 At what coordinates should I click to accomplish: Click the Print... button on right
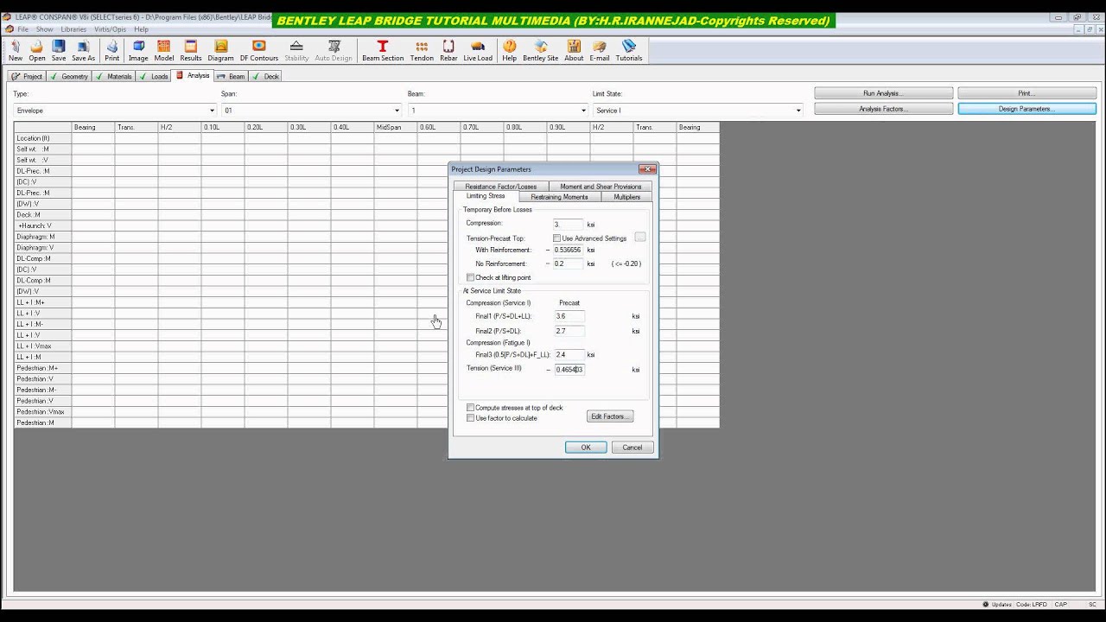1027,93
